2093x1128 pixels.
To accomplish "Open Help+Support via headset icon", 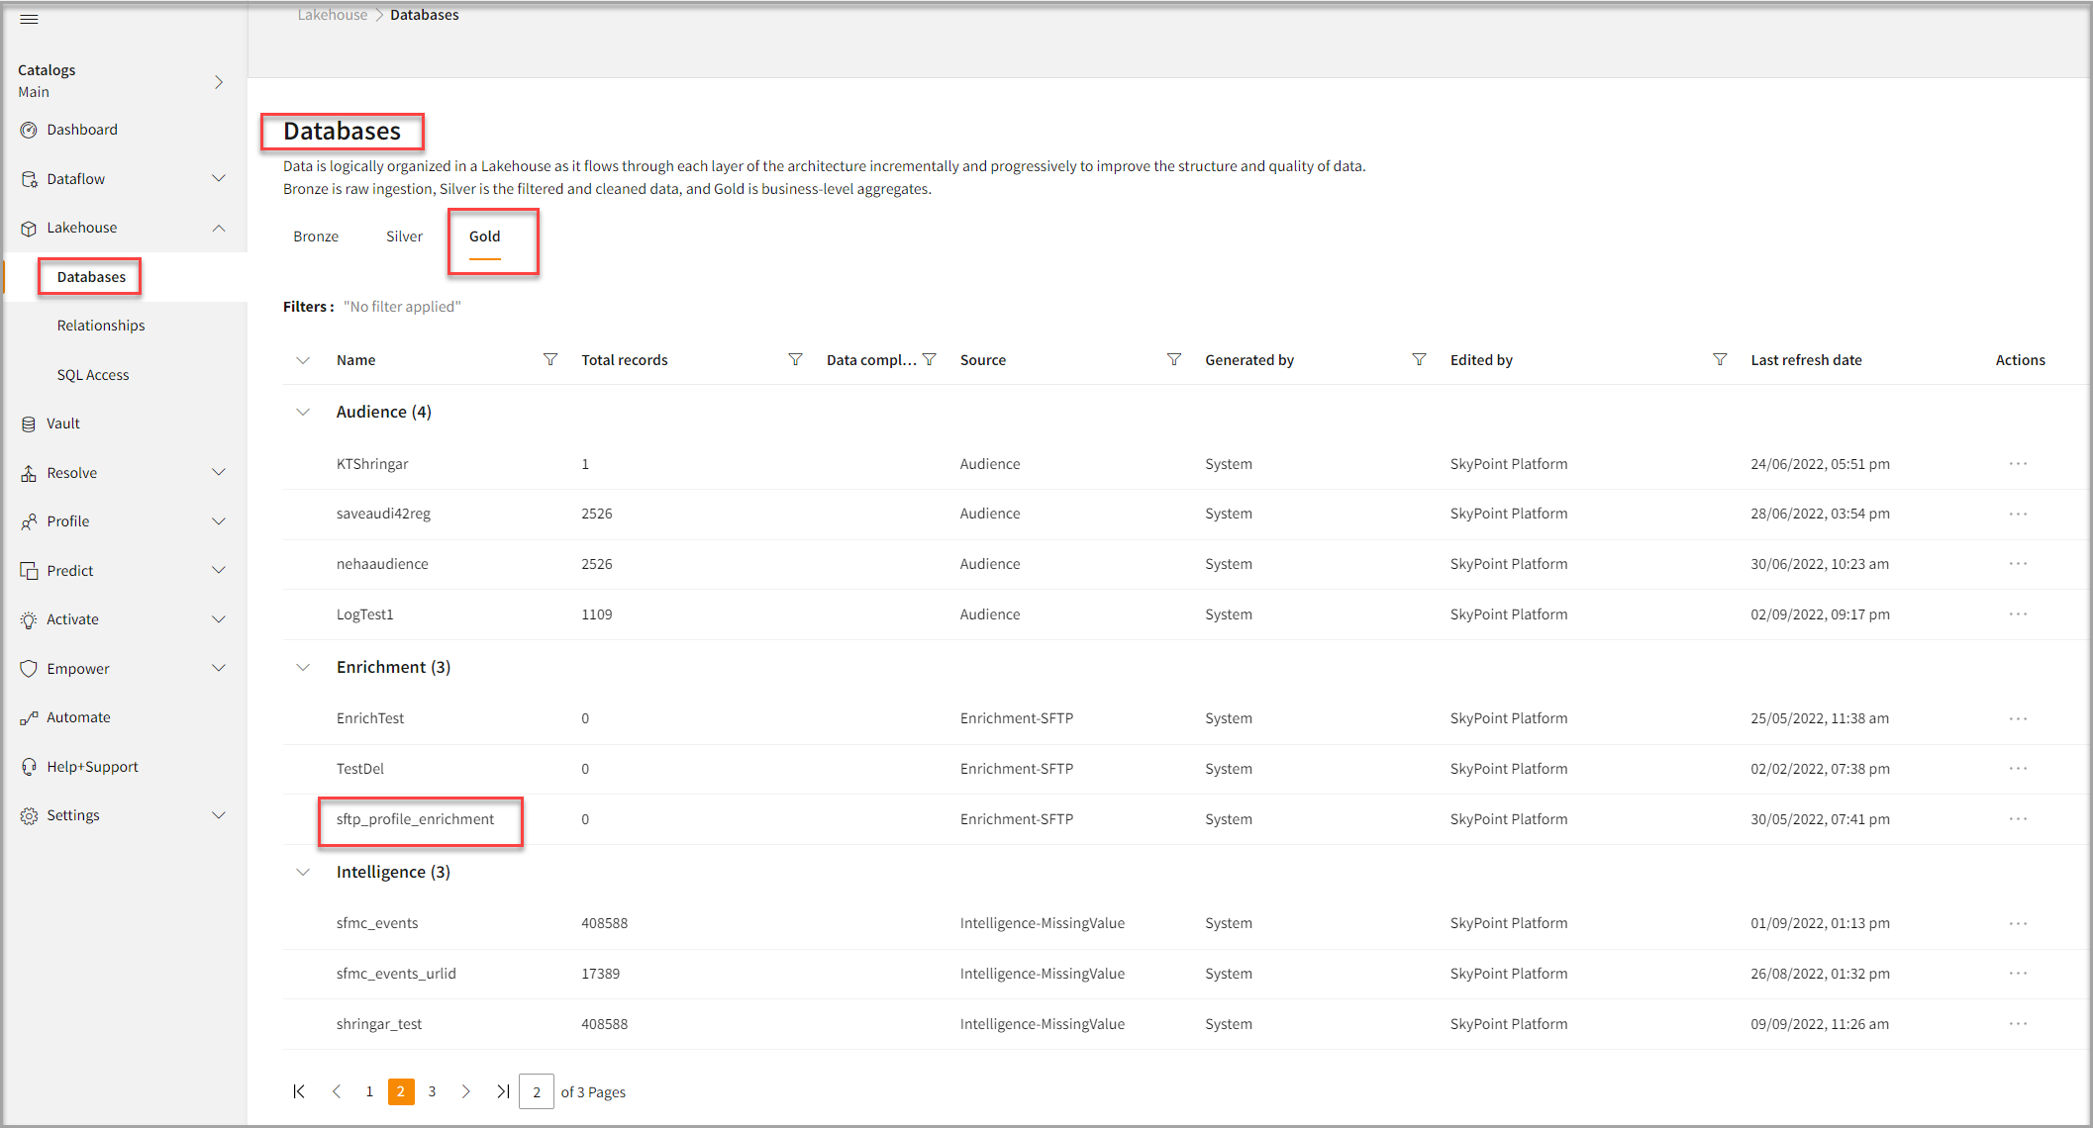I will coord(29,767).
